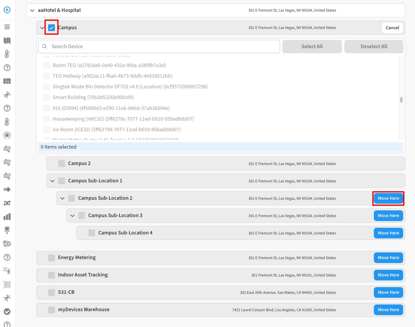Open the list view icon in sidebar
This screenshot has width=415, height=327.
coord(7,27)
